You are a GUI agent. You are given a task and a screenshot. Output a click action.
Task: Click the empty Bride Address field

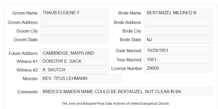(178, 22)
